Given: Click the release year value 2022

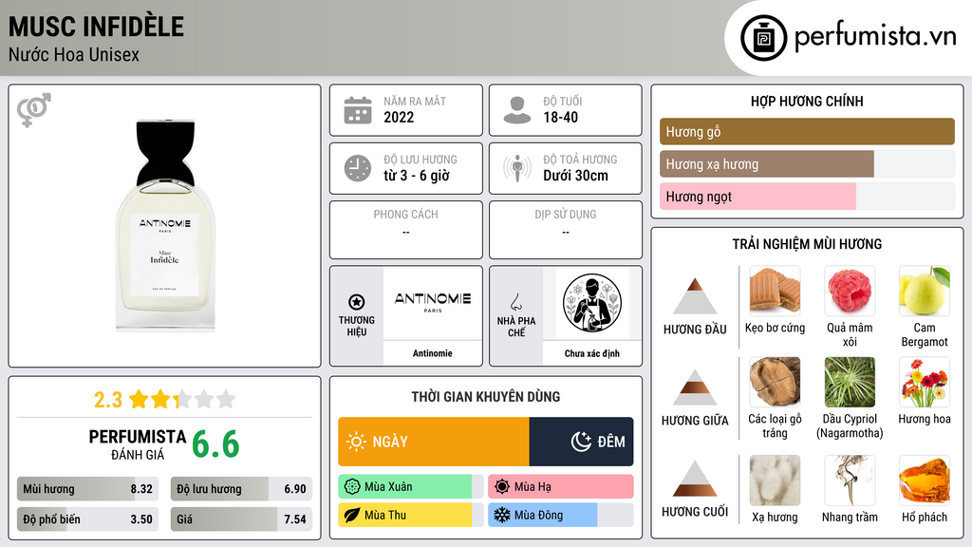Looking at the screenshot, I should click(x=399, y=117).
